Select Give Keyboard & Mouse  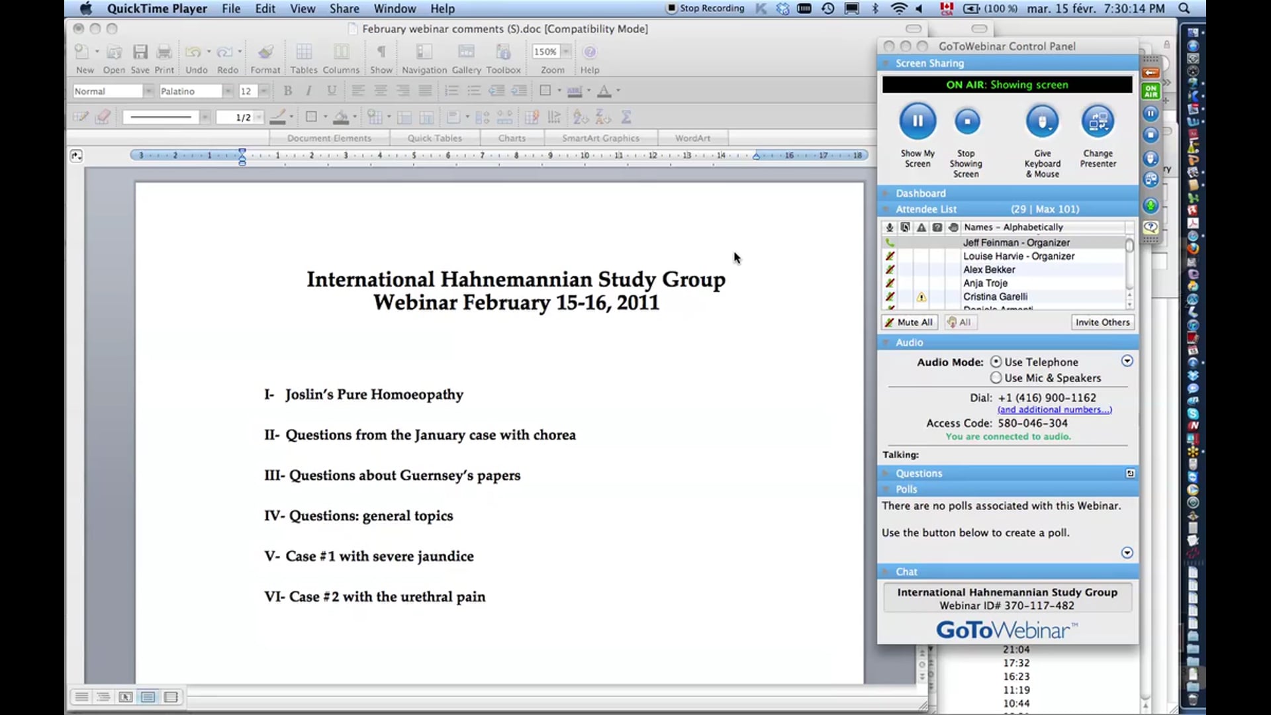[1041, 120]
